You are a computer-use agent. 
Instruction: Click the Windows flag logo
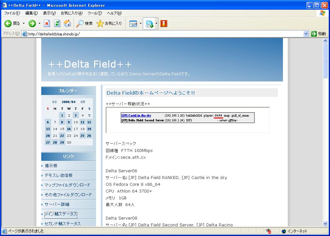(x=322, y=13)
